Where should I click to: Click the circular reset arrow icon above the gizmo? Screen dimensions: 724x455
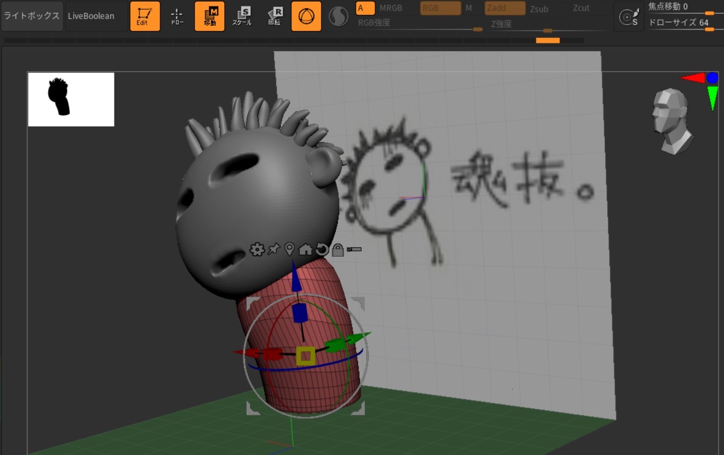pos(321,249)
